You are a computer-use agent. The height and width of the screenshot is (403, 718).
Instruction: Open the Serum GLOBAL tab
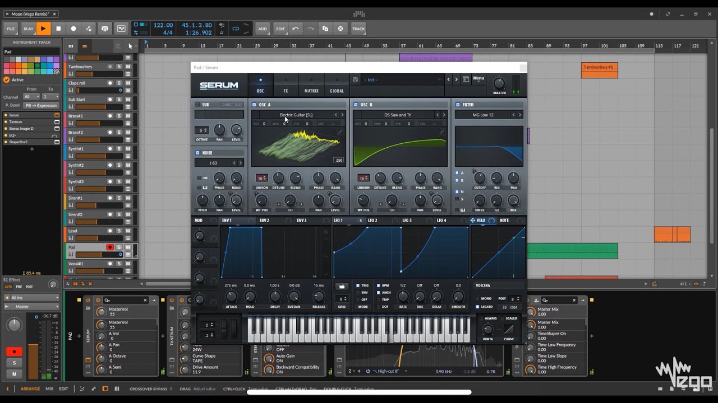(x=337, y=85)
